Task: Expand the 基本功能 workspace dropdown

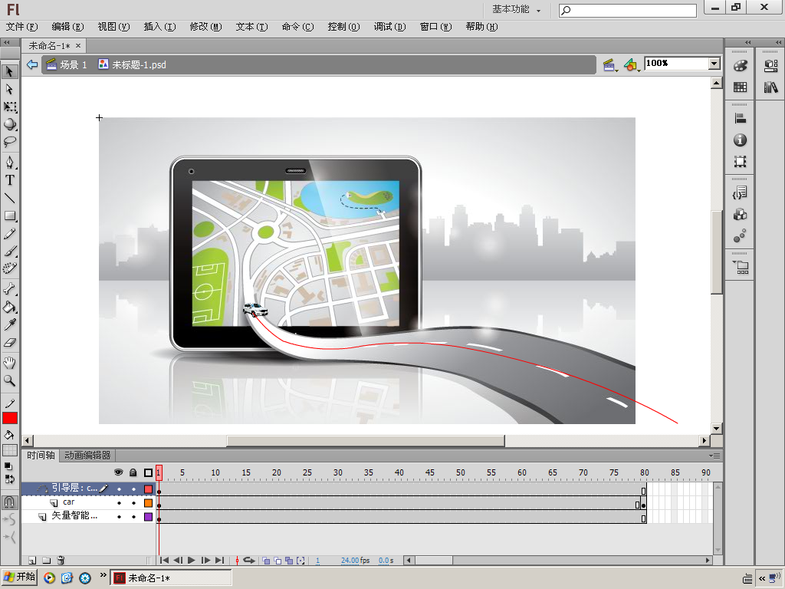Action: click(x=516, y=10)
